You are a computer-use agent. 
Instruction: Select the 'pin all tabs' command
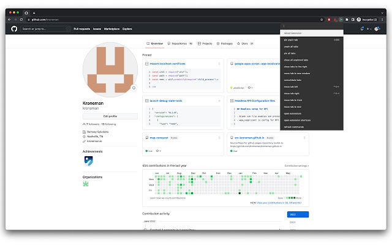[312, 53]
